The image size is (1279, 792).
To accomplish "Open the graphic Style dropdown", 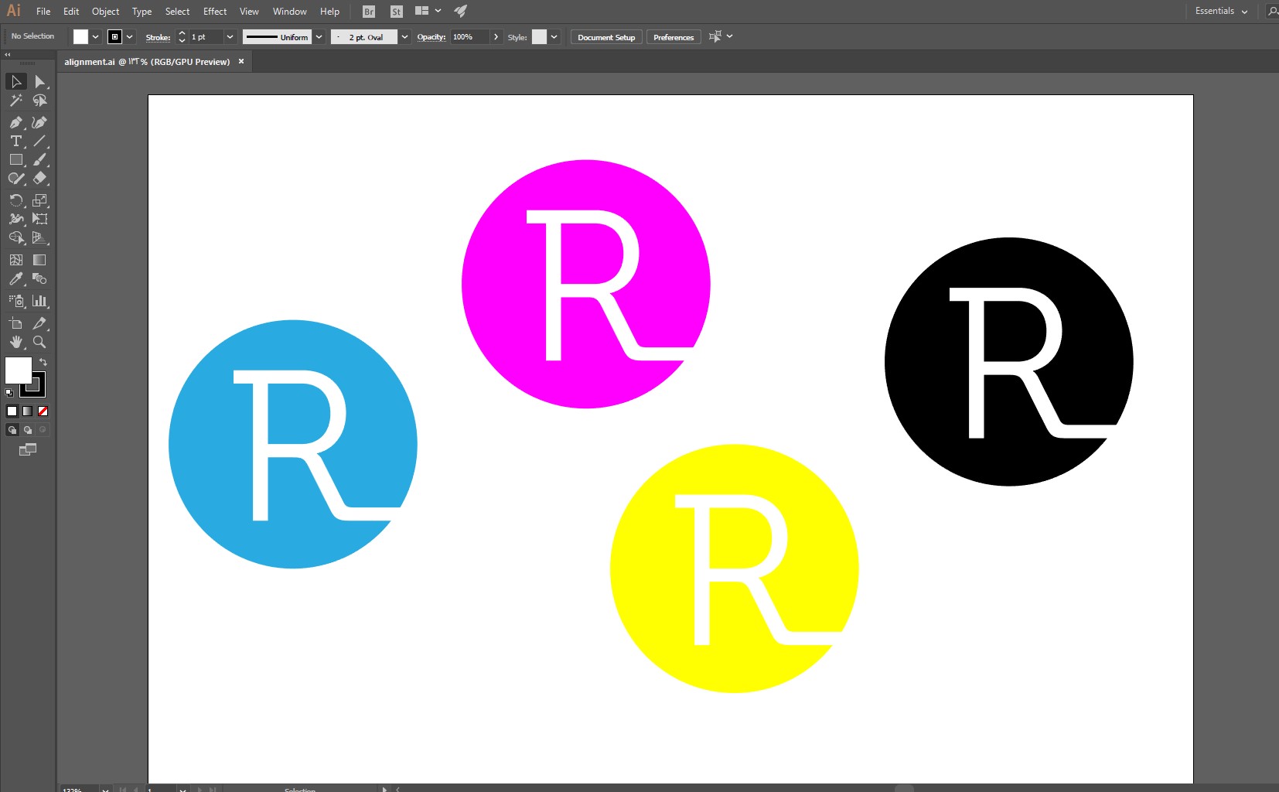I will pos(554,37).
